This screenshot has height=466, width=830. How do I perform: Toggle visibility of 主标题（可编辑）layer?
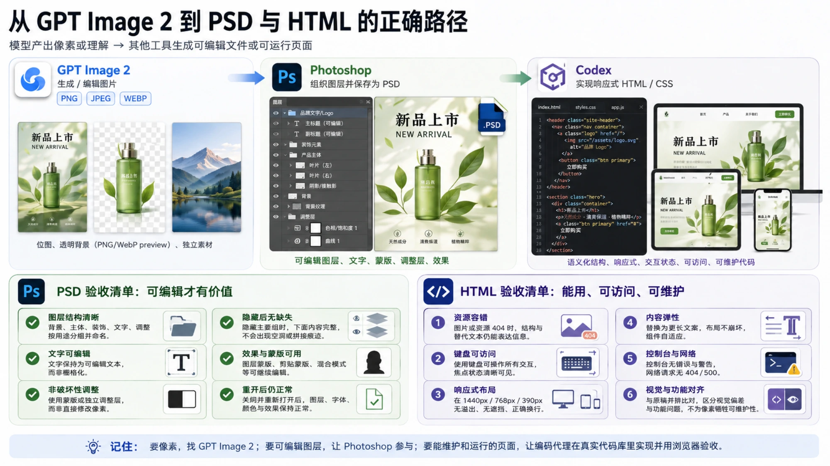pos(276,123)
